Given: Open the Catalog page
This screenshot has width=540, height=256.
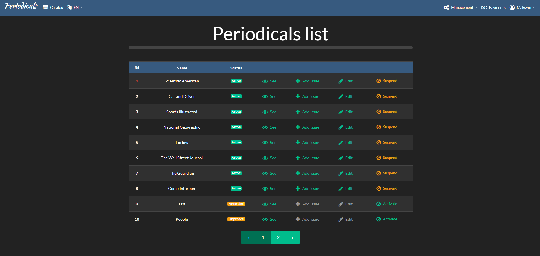Looking at the screenshot, I should tap(53, 7).
